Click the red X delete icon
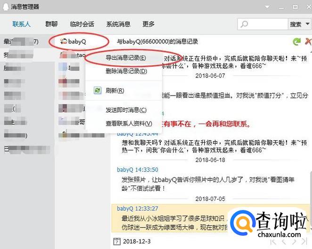This screenshot has width=312, height=249. click(308, 41)
